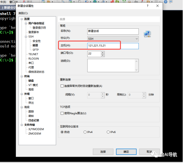183x163 pixels.
Task: Click the 连接 connect button
Action: [x=103, y=152]
